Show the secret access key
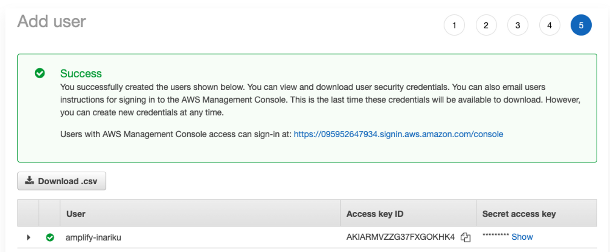610x252 pixels. (x=522, y=237)
